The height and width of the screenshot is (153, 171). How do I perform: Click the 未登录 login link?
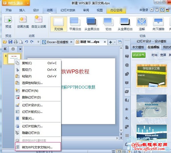pos(144,10)
